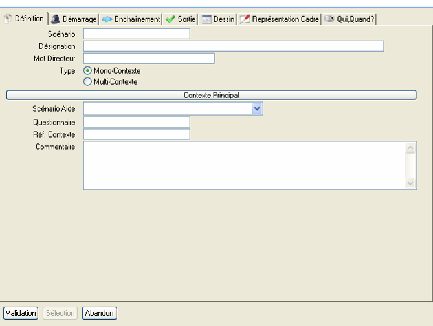Image resolution: width=433 pixels, height=326 pixels.
Task: Click the Enchaînement arrow icon
Action: pyautogui.click(x=107, y=19)
